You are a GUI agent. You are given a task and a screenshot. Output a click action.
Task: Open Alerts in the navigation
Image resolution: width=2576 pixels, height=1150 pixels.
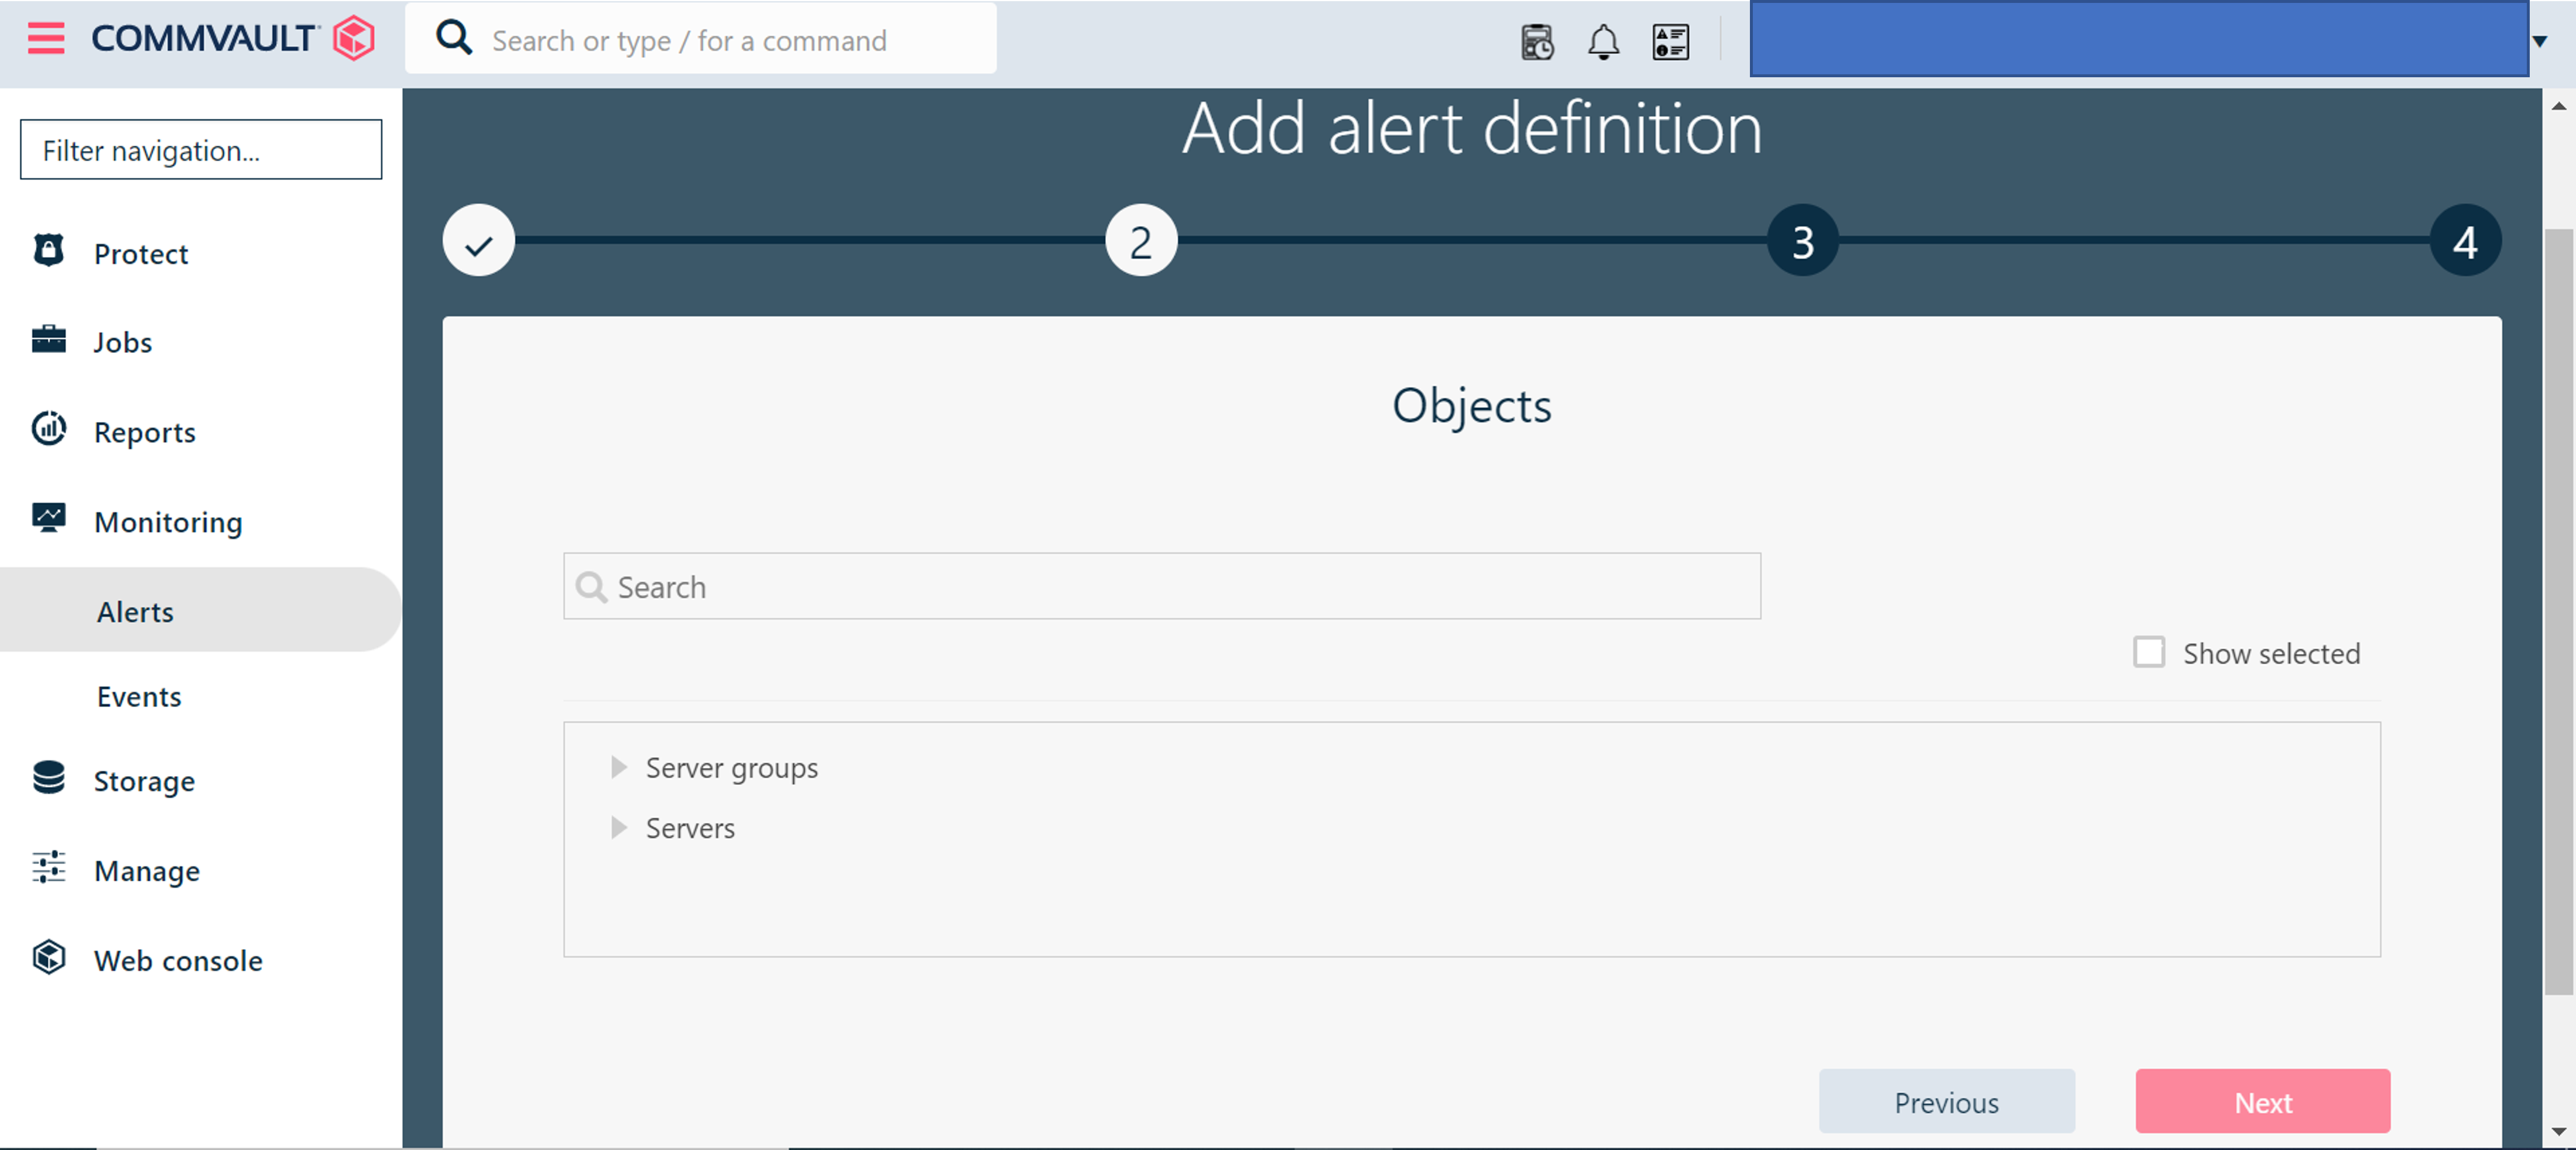(135, 611)
